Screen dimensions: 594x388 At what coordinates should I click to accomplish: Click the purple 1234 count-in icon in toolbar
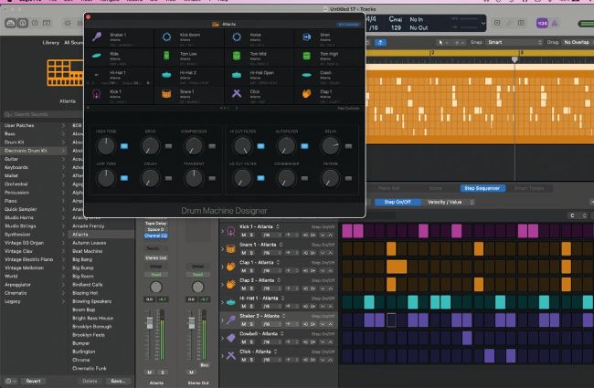(x=542, y=23)
